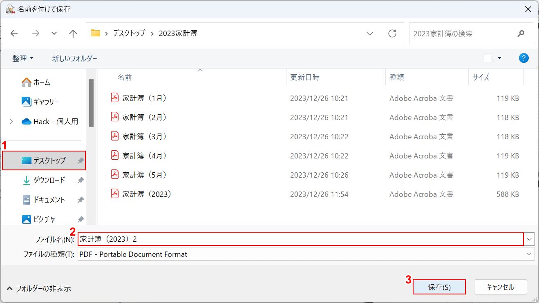Collapse with フォルダーの非表示
539x303 pixels.
tap(39, 288)
